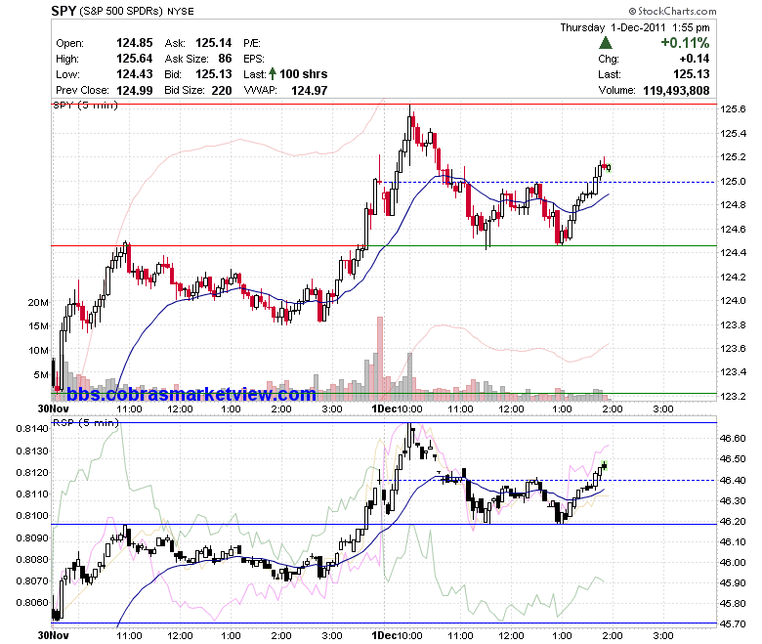Click the 46.40 RSP price axis label
Viewport: 762px width, 644px height.
pos(733,480)
